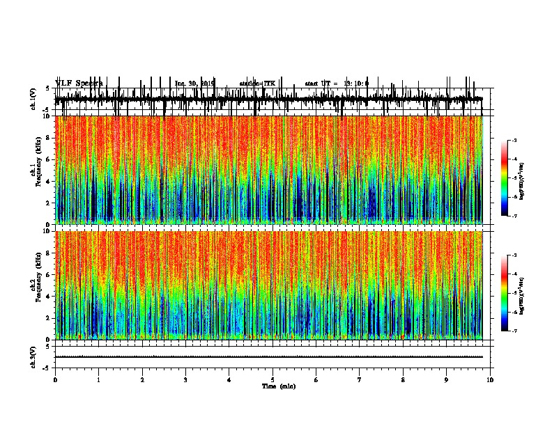Click the "ch.3(V)" waveform axis label

point(33,357)
